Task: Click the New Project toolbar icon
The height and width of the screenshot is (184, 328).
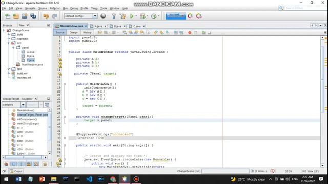Action: pyautogui.click(x=16, y=16)
